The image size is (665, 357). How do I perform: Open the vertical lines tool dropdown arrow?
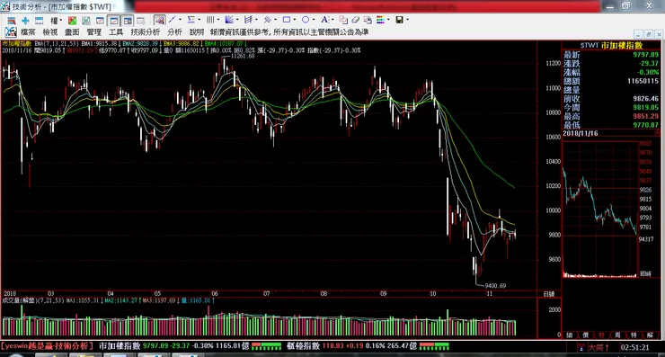(x=218, y=20)
